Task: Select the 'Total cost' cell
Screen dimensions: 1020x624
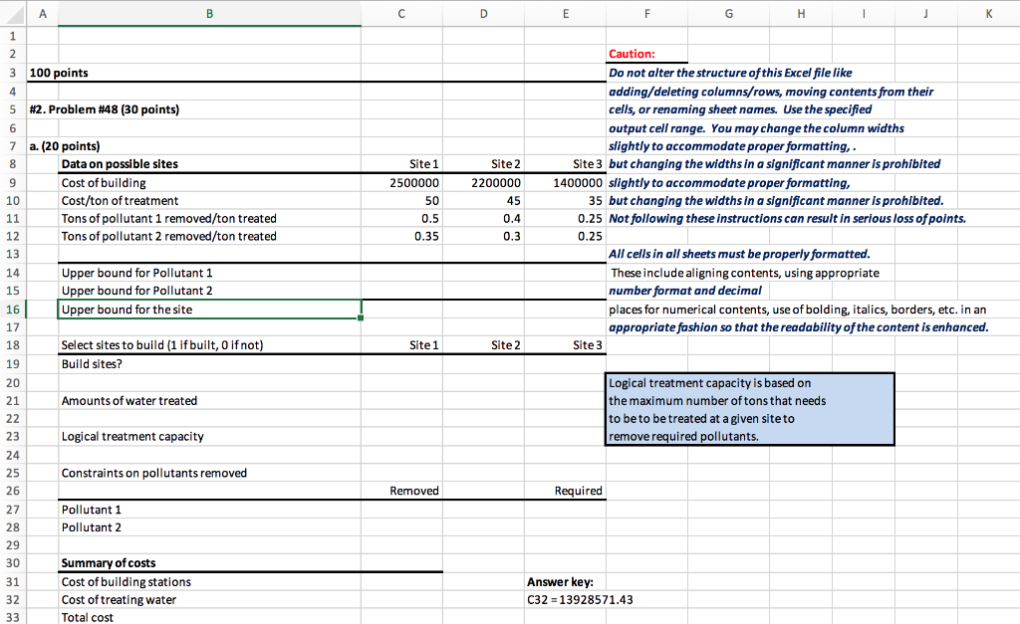Action: [209, 617]
